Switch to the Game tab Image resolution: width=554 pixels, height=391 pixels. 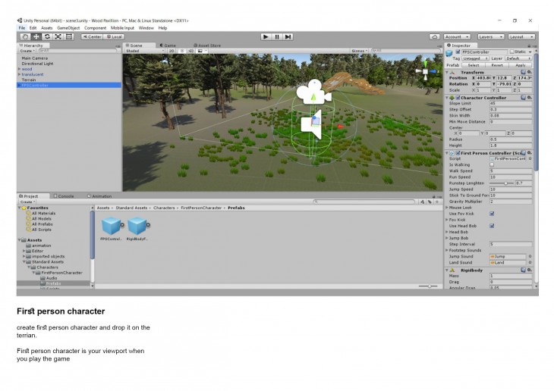168,45
